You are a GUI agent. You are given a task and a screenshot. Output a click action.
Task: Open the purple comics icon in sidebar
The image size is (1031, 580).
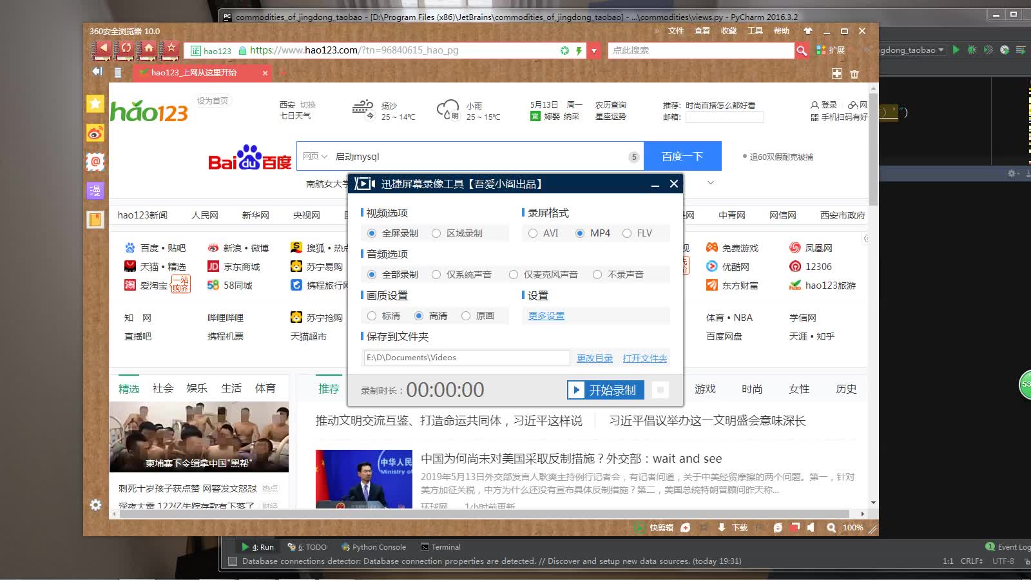coord(95,190)
